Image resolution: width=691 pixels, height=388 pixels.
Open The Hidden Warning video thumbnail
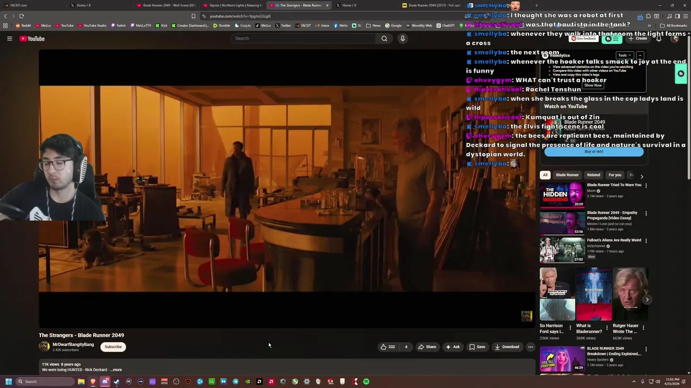click(x=562, y=194)
